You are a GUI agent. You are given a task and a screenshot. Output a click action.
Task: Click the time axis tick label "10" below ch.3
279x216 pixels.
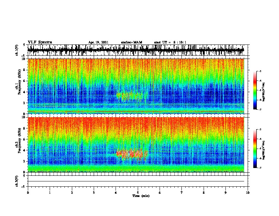pyautogui.click(x=248, y=193)
